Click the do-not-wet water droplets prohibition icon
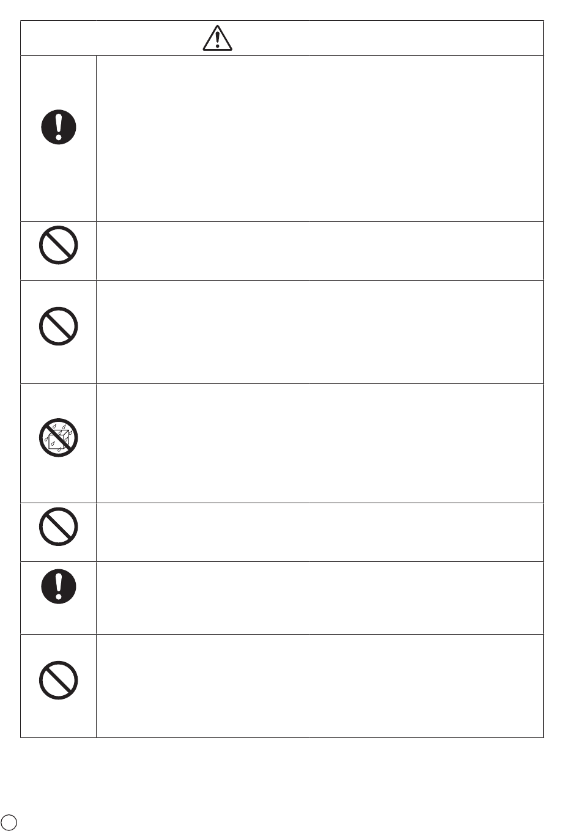The height and width of the screenshot is (834, 581). click(59, 438)
